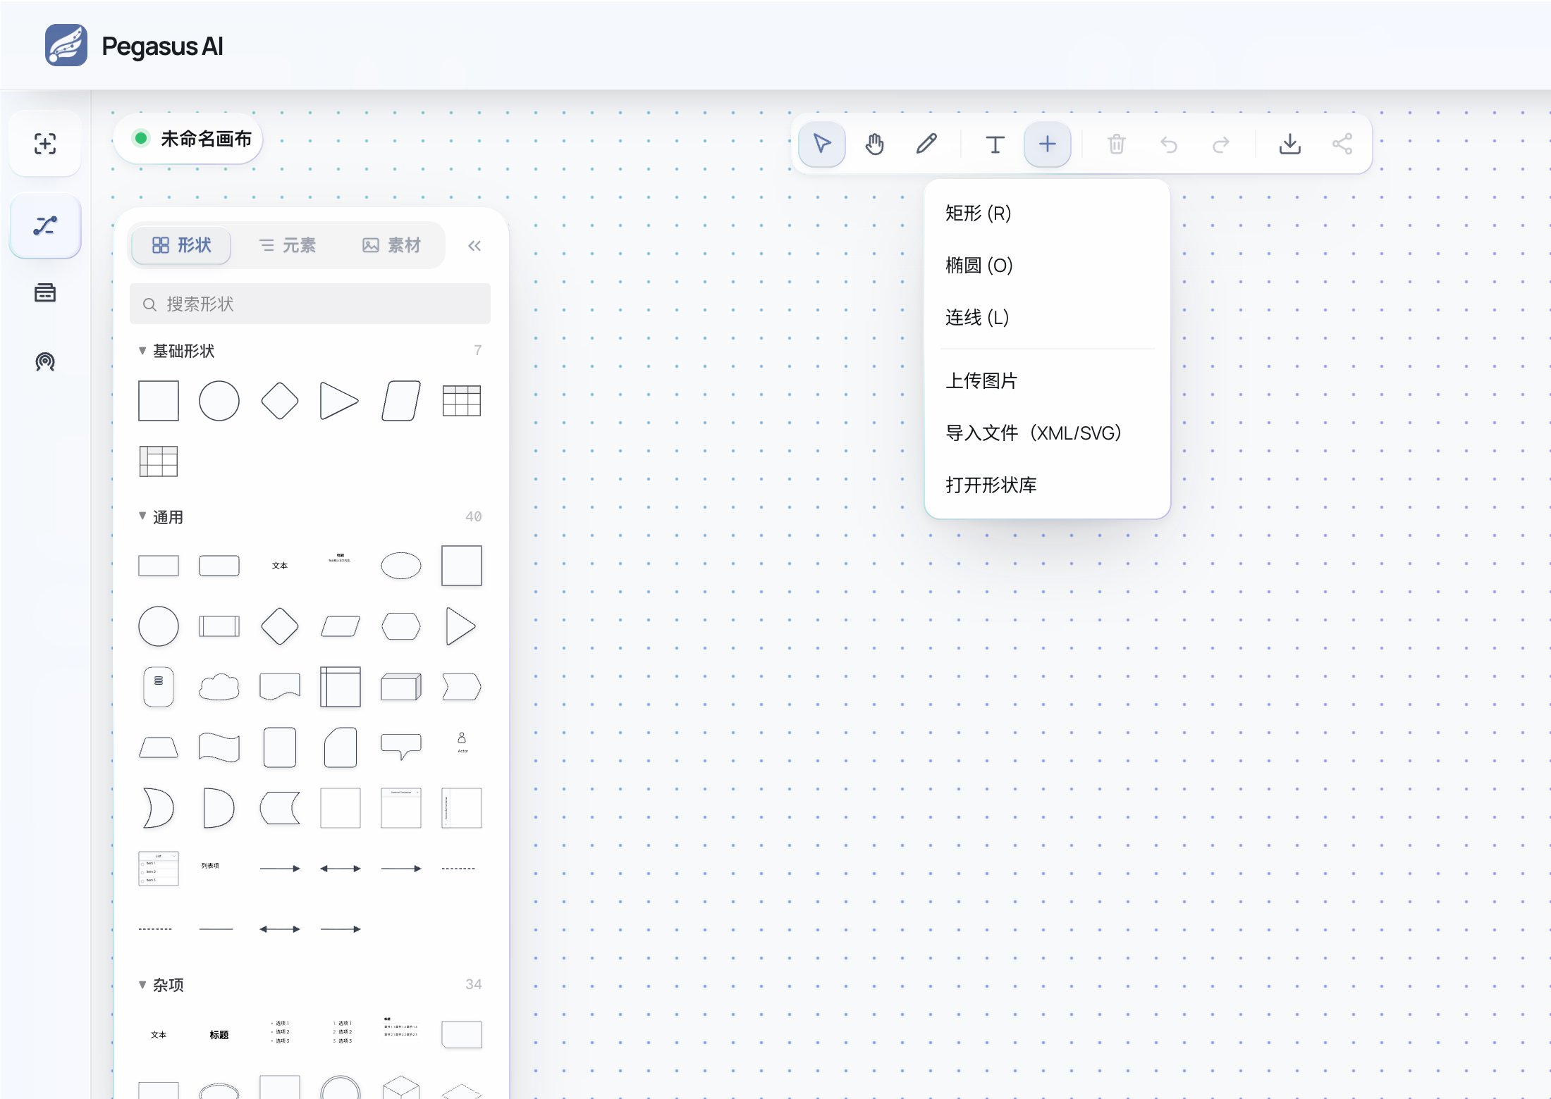Pick the cloud shape in 通用

coord(219,687)
